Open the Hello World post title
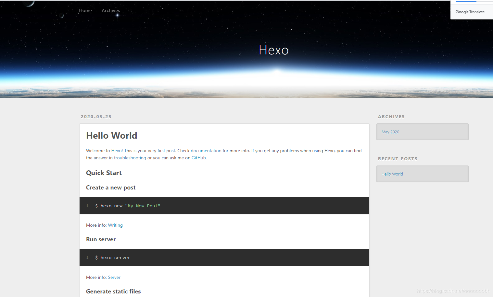The width and height of the screenshot is (493, 297). pos(112,135)
